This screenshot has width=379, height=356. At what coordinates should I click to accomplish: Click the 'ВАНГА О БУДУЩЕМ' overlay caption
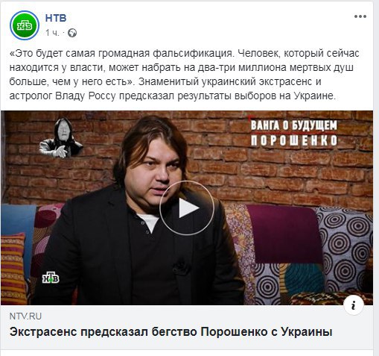click(x=294, y=125)
